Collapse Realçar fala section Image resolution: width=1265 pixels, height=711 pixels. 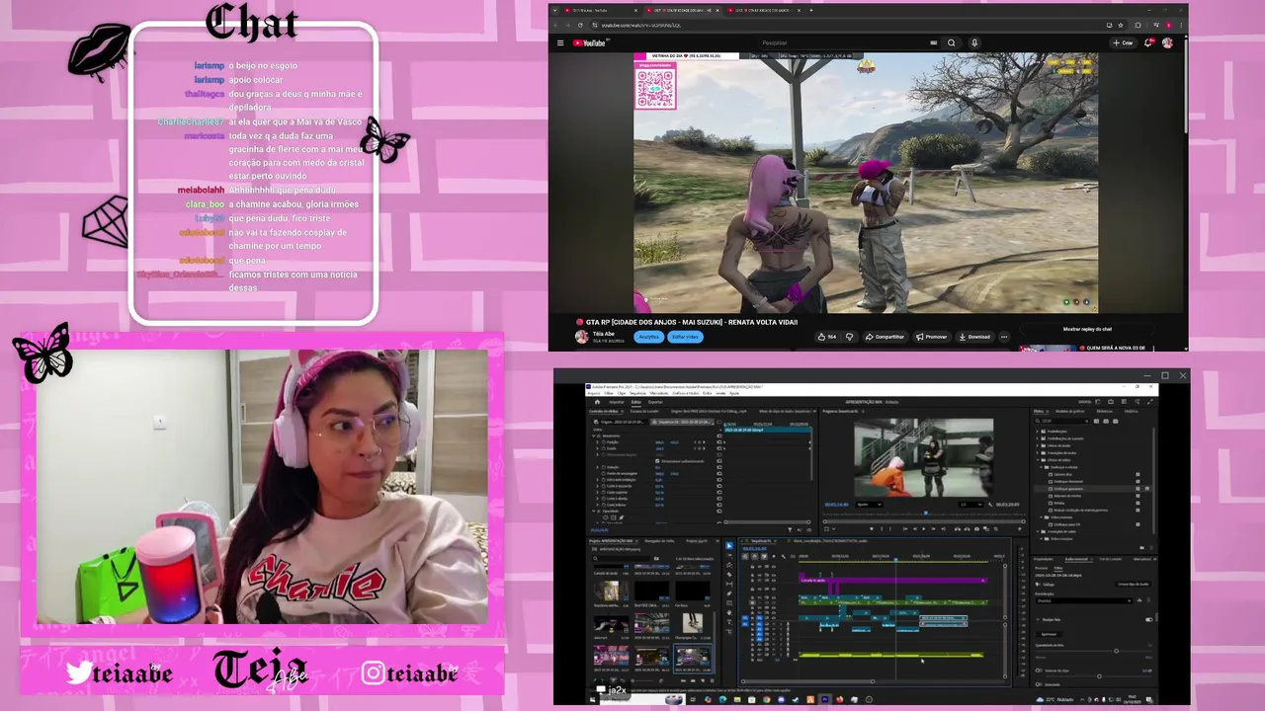(x=1038, y=619)
